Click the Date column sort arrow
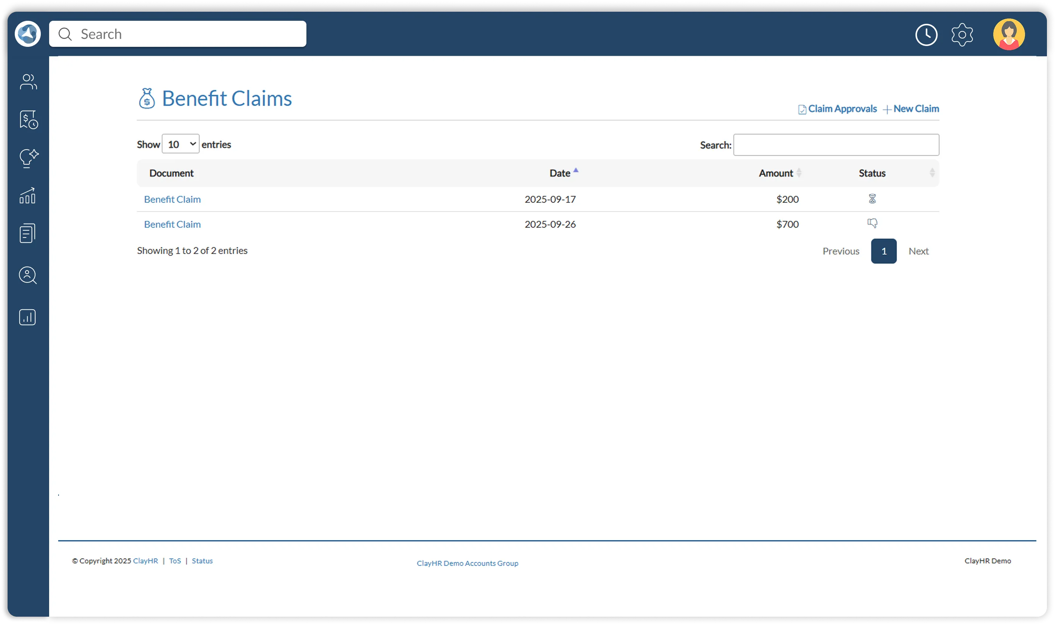1056x625 pixels. click(x=576, y=171)
